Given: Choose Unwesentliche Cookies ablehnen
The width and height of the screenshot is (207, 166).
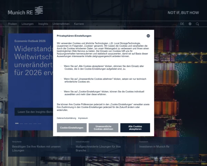Looking at the screenshot, I should coord(103,128).
